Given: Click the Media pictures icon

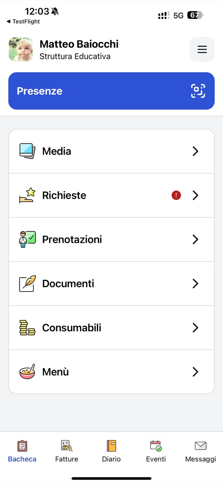Looking at the screenshot, I should click(x=27, y=151).
